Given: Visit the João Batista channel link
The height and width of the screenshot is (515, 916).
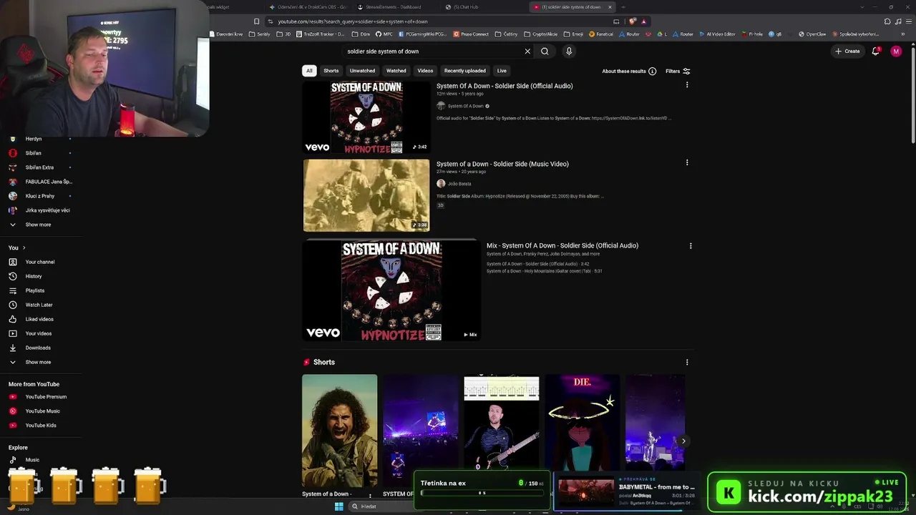Looking at the screenshot, I should tap(459, 184).
